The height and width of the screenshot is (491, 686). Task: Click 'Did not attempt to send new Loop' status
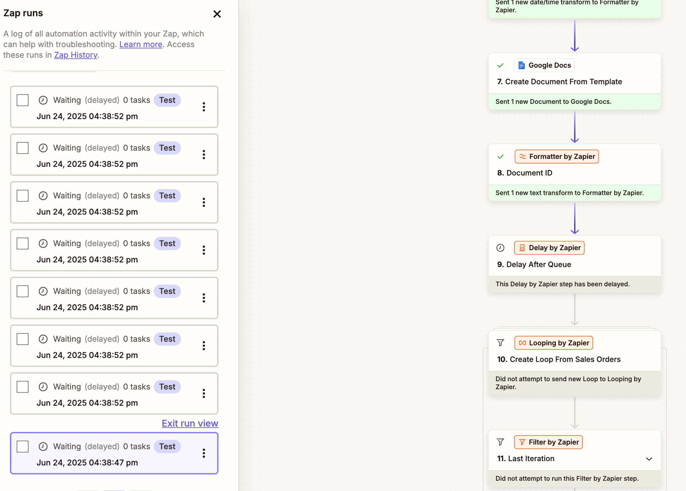click(x=568, y=383)
